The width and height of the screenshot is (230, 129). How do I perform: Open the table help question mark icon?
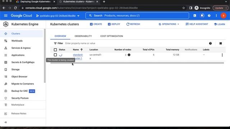pos(210,43)
